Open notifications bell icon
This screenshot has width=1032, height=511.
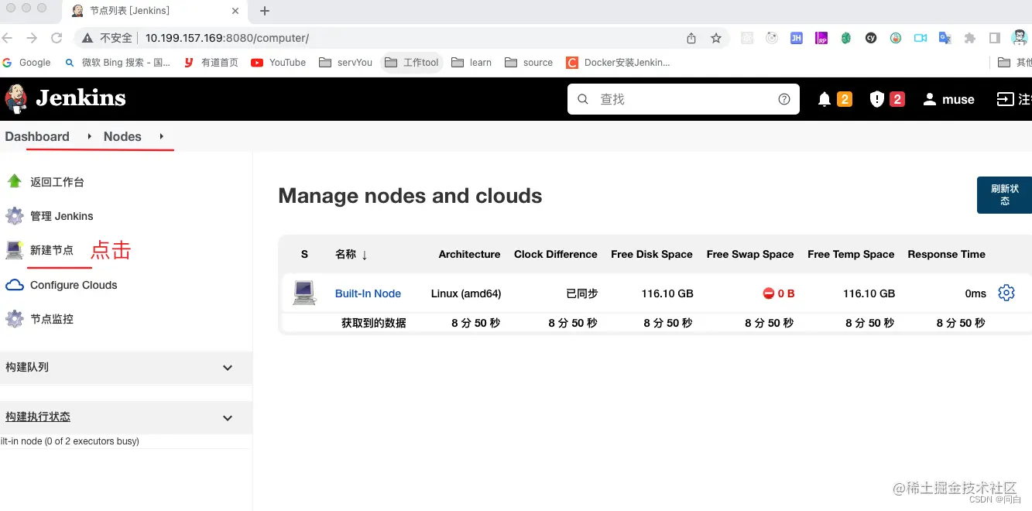[x=825, y=99]
